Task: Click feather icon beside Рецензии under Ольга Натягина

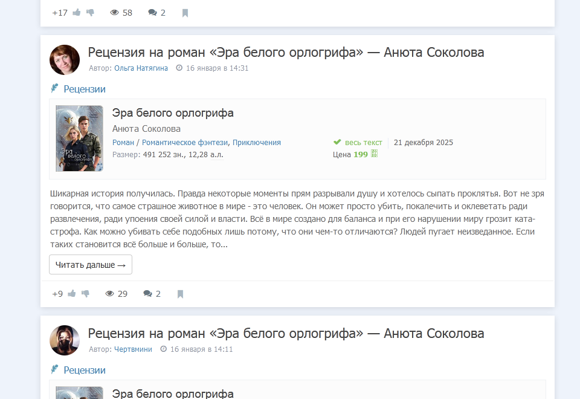Action: 55,88
